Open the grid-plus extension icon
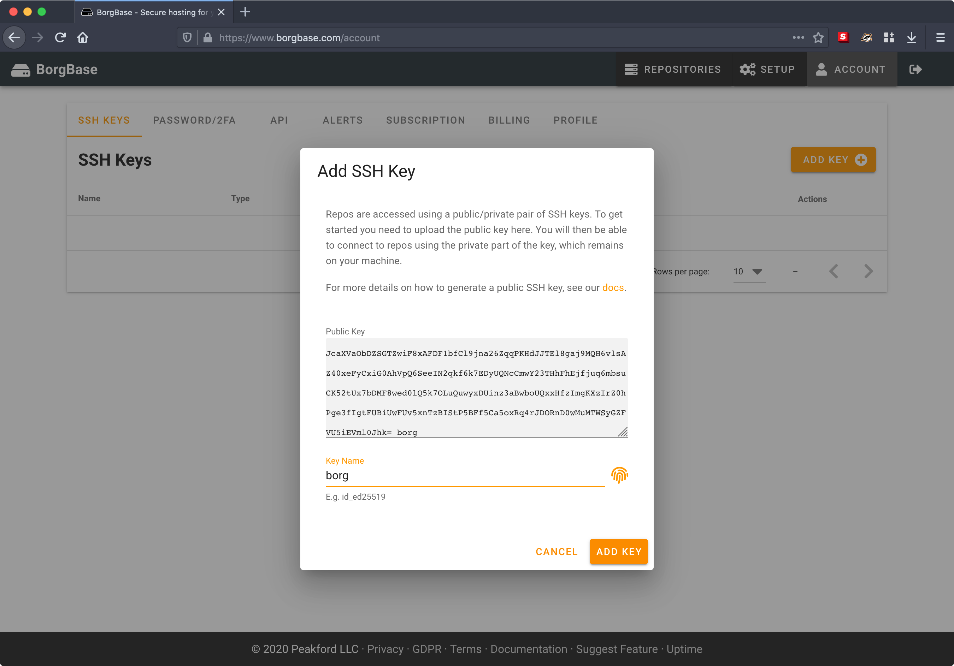This screenshot has width=954, height=666. tap(889, 38)
